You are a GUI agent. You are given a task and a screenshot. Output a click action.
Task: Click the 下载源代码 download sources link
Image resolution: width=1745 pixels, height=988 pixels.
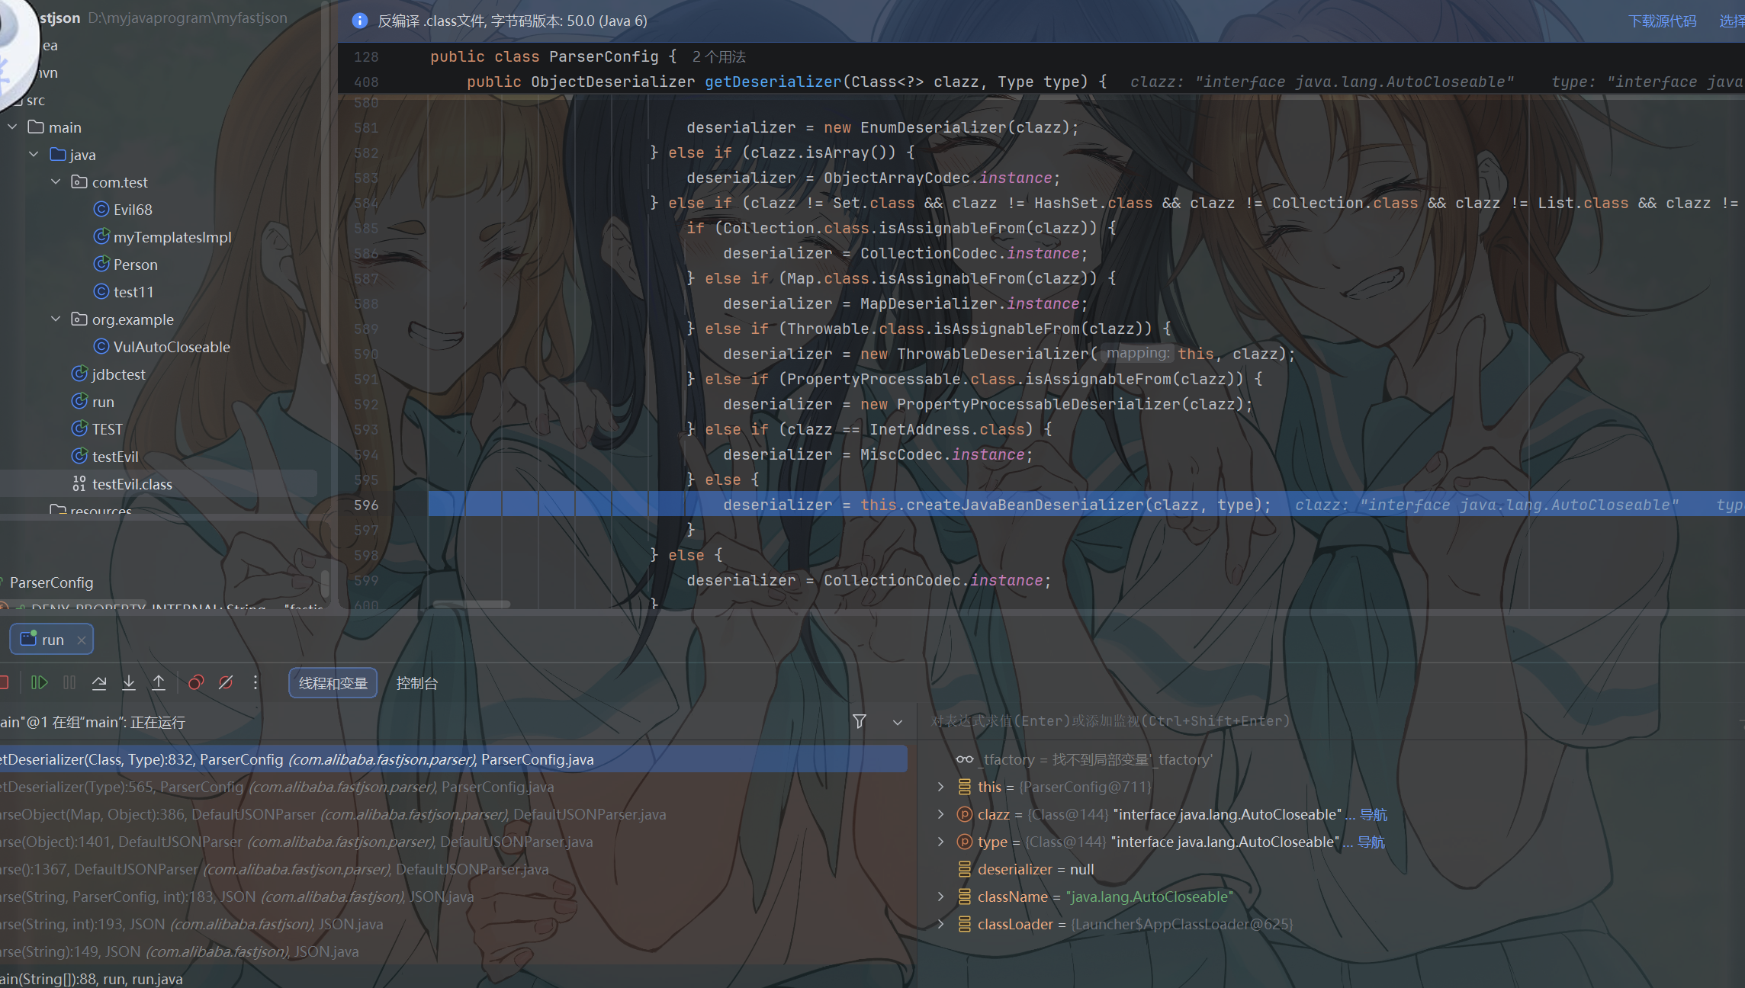[1663, 21]
